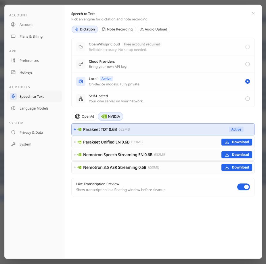
Task: Click the Active badge on Parakeet TDT row
Action: coord(236,129)
